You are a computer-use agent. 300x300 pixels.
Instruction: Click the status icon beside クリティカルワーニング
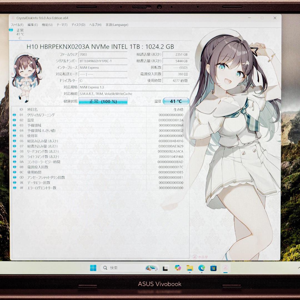tap(14, 115)
